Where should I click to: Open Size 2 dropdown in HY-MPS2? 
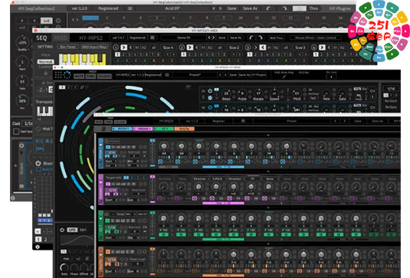(234, 47)
